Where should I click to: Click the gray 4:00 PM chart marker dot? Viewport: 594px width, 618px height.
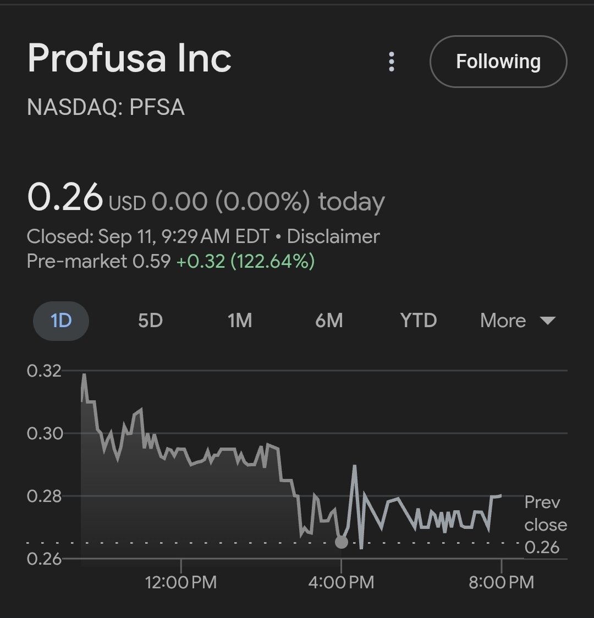pyautogui.click(x=342, y=542)
